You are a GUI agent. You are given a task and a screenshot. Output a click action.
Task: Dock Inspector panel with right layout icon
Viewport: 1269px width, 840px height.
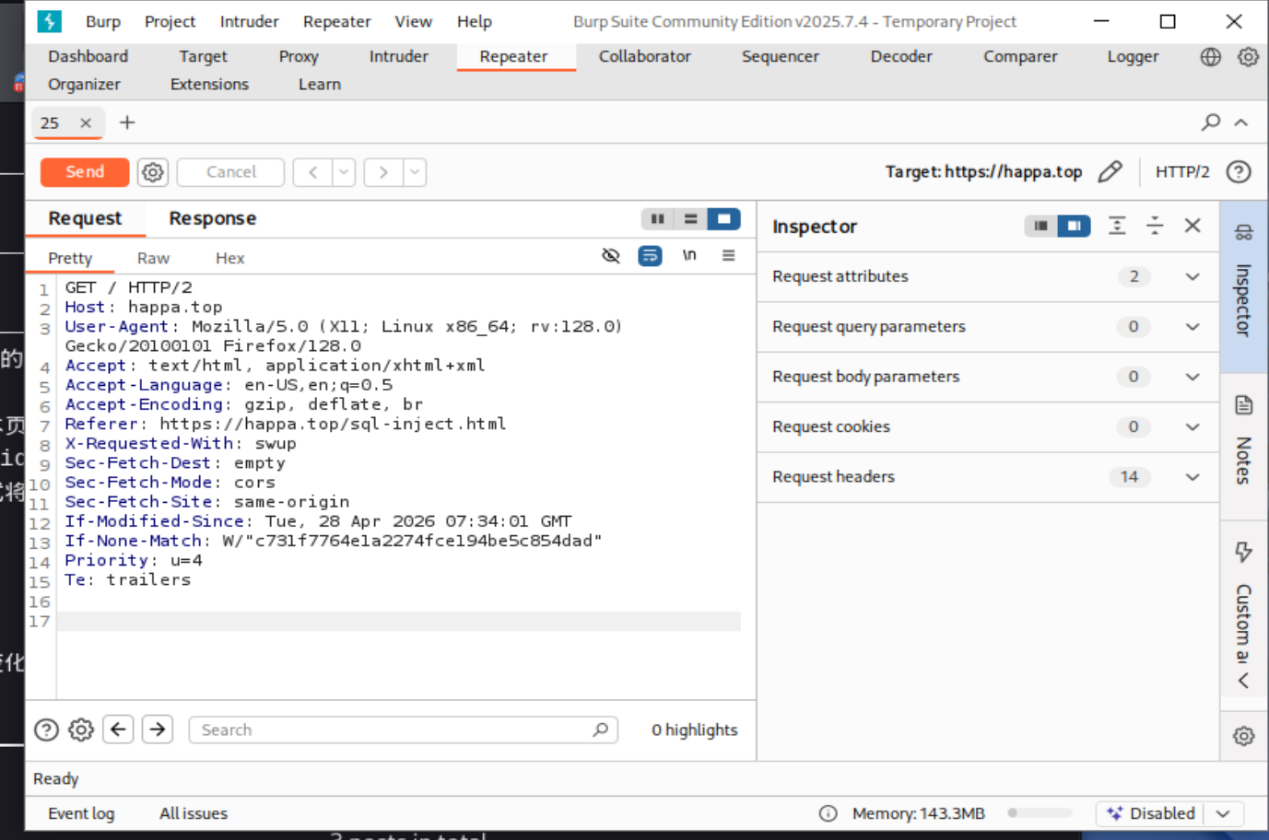click(1074, 226)
